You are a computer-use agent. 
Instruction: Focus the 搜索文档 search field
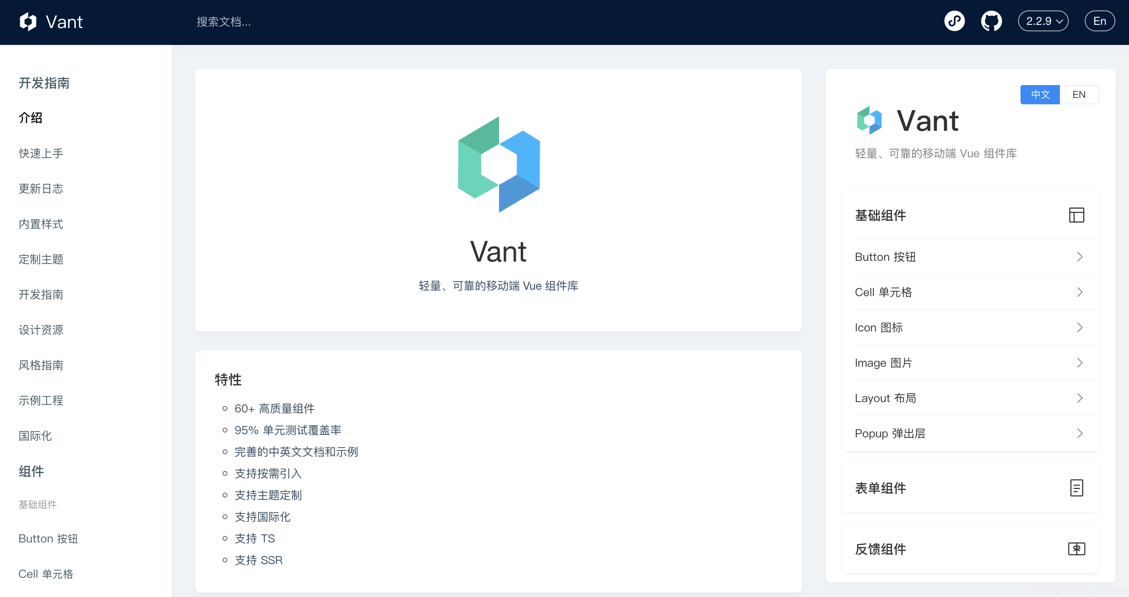click(x=223, y=21)
